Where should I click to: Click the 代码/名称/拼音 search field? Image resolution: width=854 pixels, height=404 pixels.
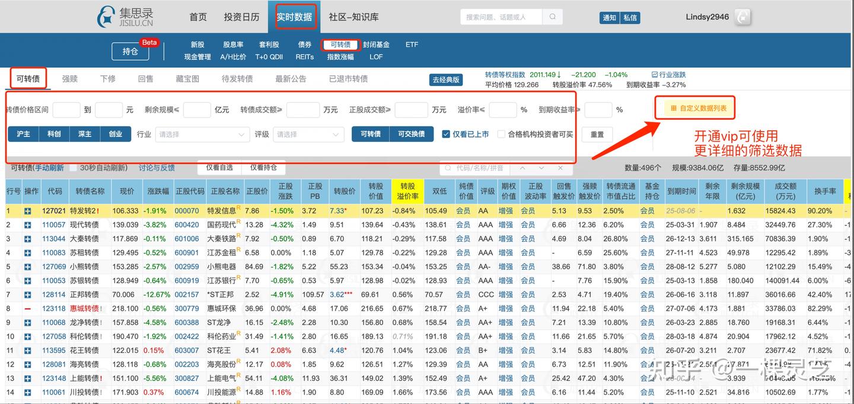[x=475, y=168]
